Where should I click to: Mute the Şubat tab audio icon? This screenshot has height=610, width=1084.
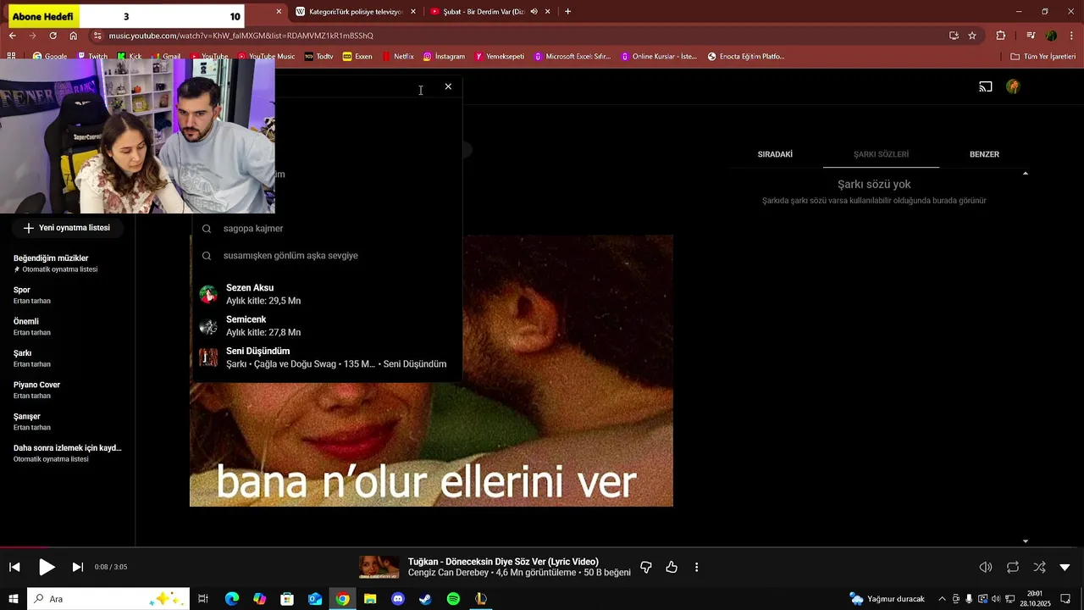point(534,12)
